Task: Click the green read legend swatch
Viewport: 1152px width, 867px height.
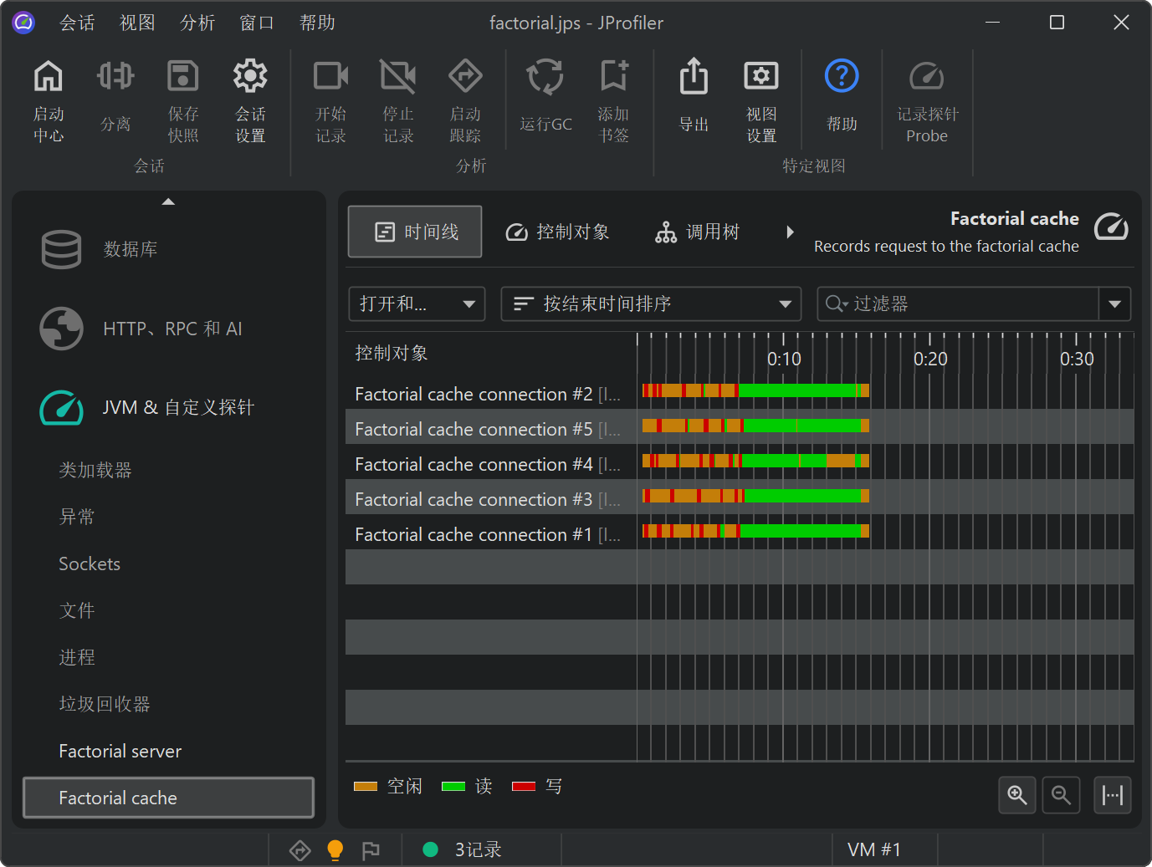Action: point(453,786)
